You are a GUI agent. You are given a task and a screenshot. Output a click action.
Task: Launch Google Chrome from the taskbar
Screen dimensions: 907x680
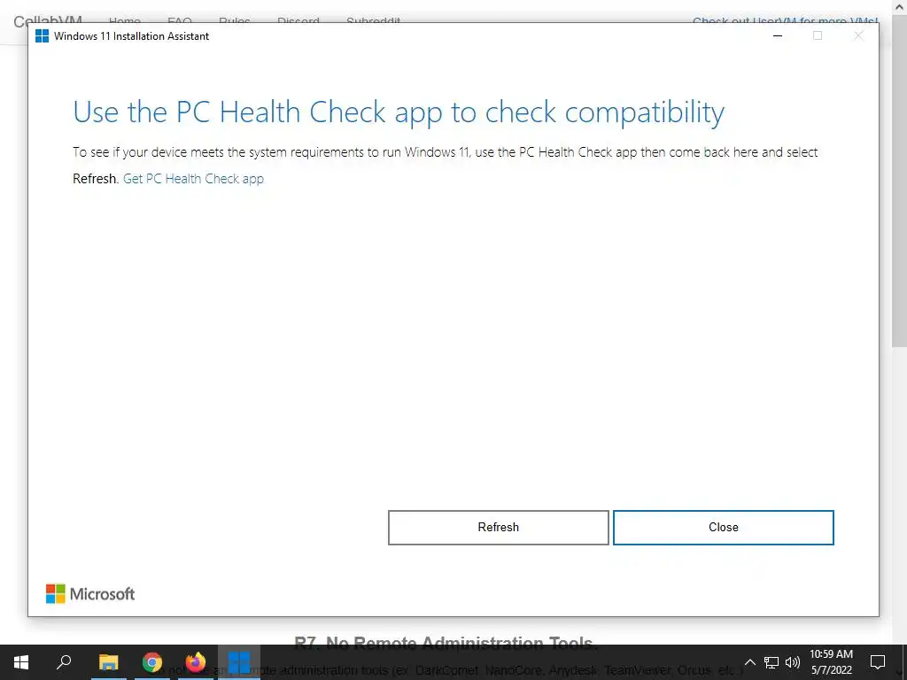tap(152, 662)
